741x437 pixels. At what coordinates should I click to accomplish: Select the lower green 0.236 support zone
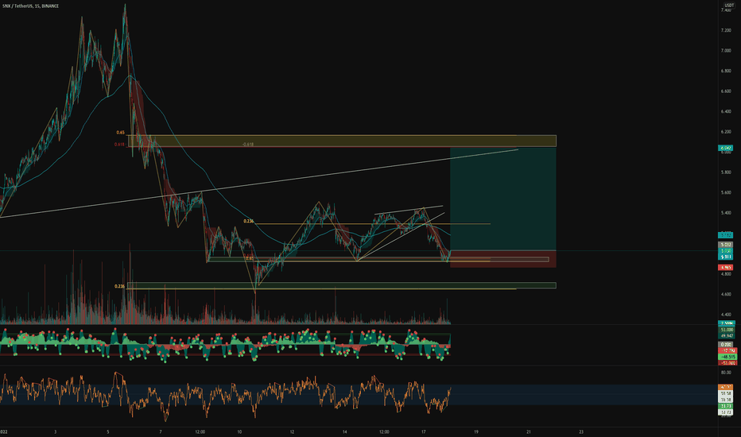point(342,285)
